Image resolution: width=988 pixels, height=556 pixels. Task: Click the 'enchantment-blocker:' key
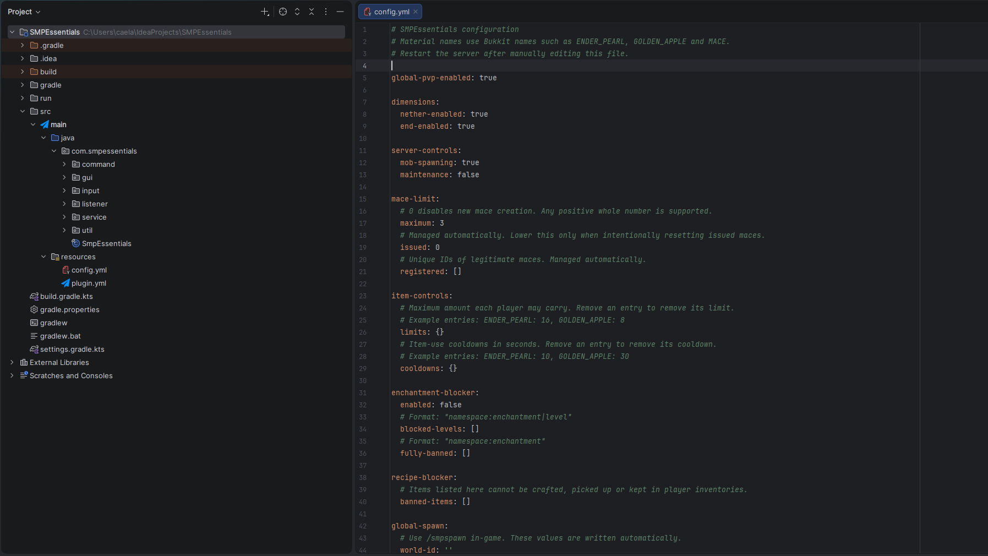[x=435, y=393]
